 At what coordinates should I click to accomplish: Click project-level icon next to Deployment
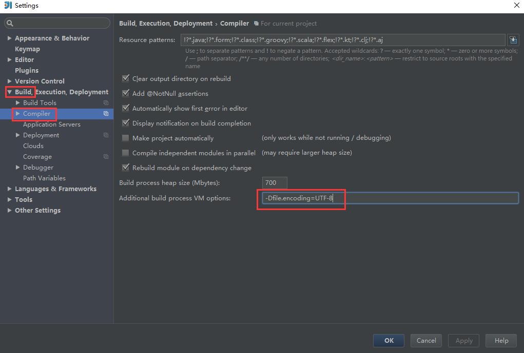(106, 135)
